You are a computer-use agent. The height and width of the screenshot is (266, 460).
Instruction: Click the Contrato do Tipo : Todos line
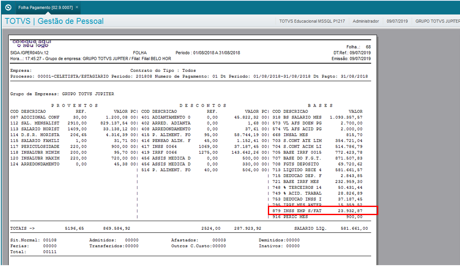click(163, 71)
